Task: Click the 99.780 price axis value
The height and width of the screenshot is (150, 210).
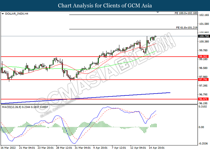Action: 203,50
